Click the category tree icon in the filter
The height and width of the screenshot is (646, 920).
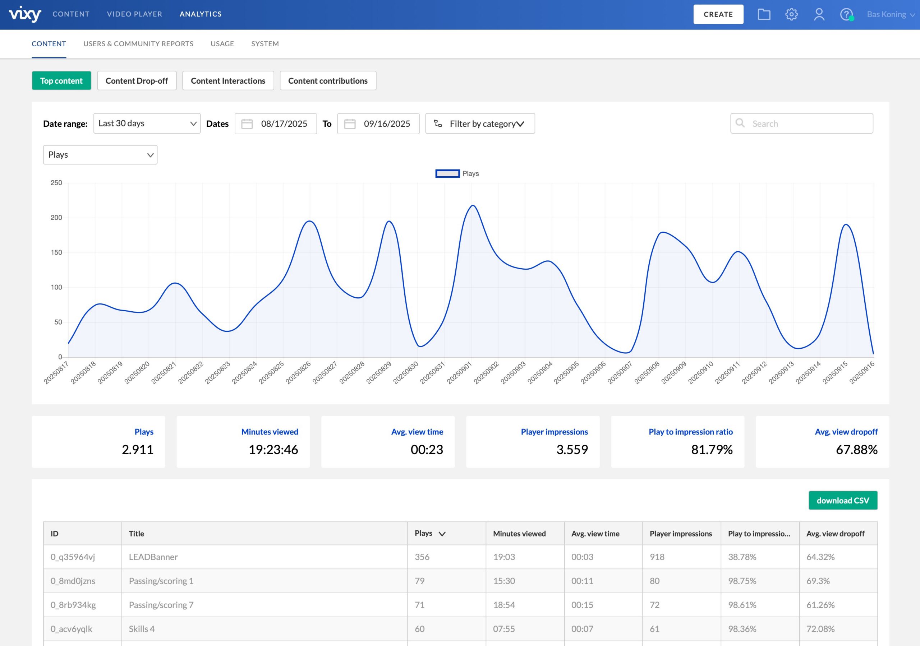point(438,124)
